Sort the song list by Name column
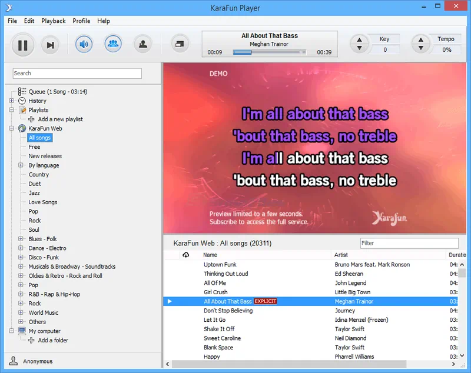The image size is (471, 373). point(210,255)
